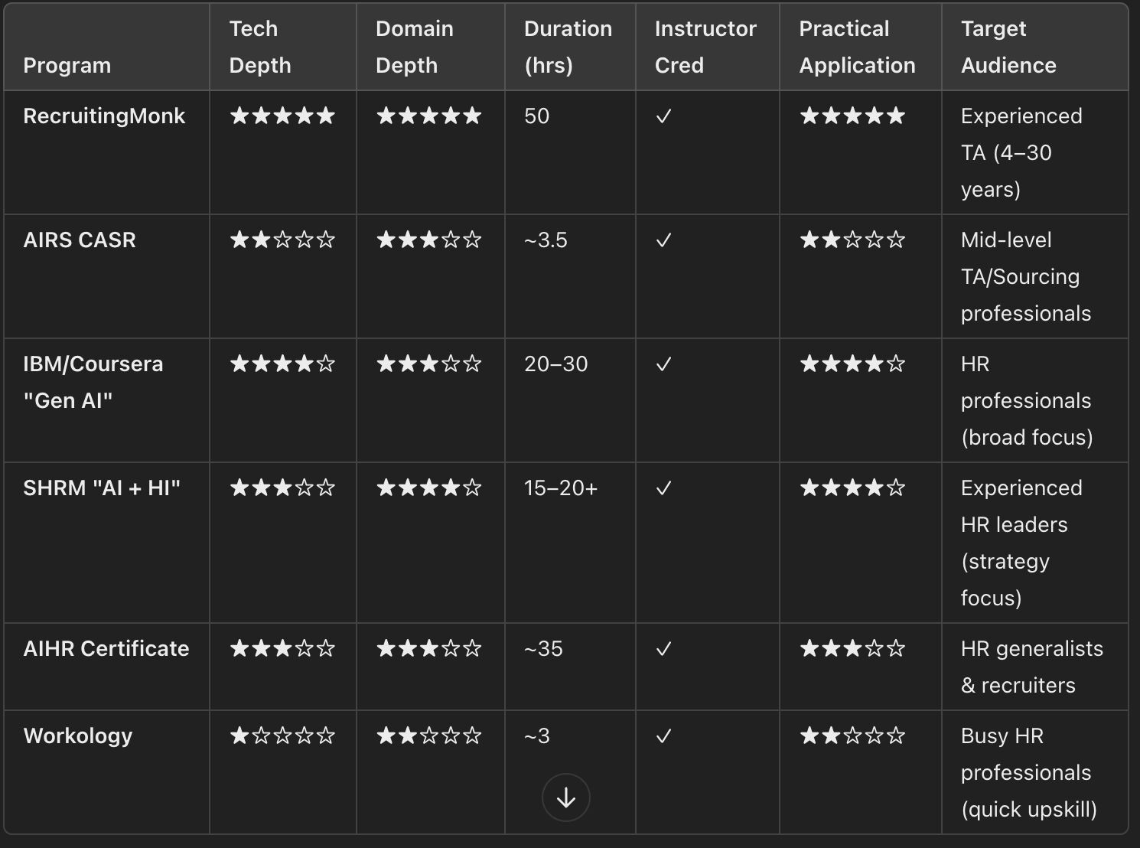Click AIHR Certificate instructor checkmark
The image size is (1140, 848).
[663, 649]
